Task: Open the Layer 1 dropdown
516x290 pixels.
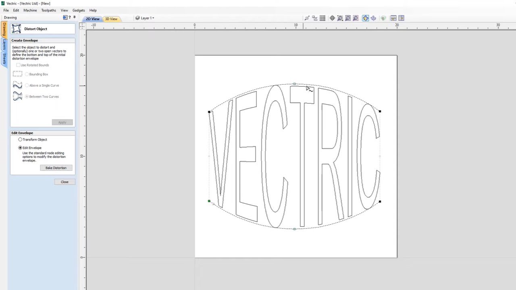Action: (x=145, y=18)
